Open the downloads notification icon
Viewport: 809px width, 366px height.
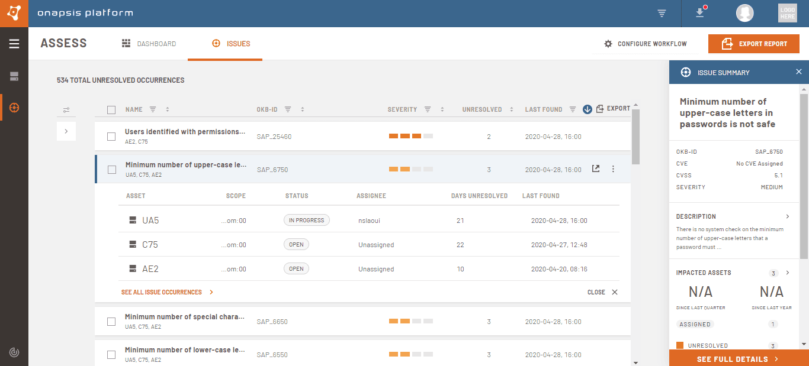point(700,13)
